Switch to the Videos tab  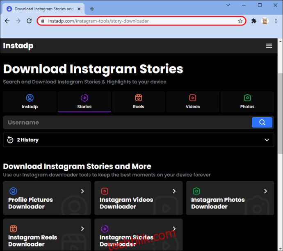[x=193, y=102]
